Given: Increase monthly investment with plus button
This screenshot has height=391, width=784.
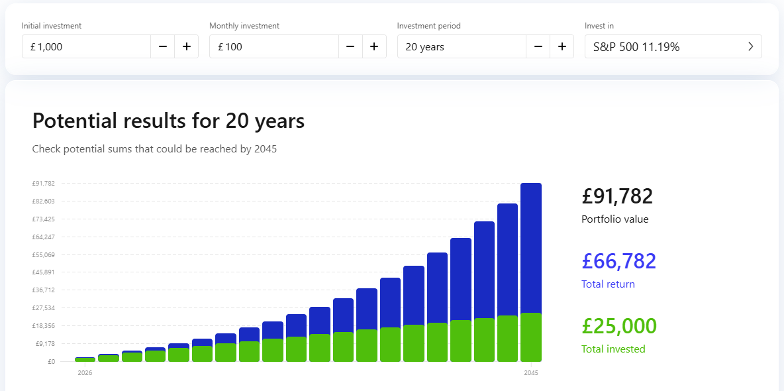Looking at the screenshot, I should tap(374, 46).
